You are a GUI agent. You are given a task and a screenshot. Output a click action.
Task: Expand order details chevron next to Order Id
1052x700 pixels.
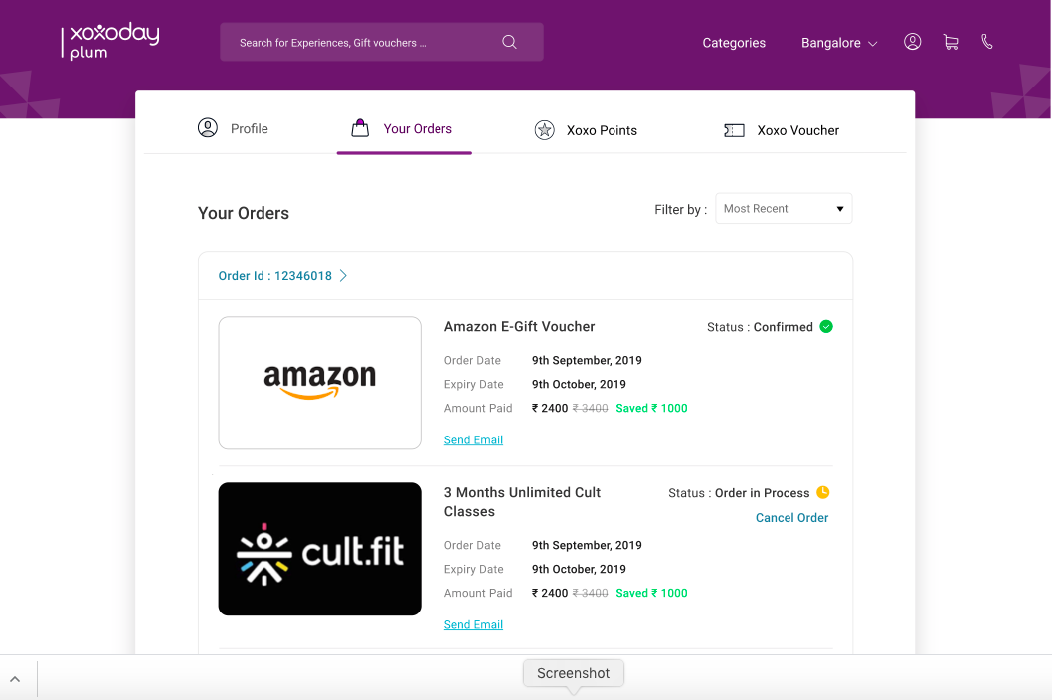click(343, 275)
